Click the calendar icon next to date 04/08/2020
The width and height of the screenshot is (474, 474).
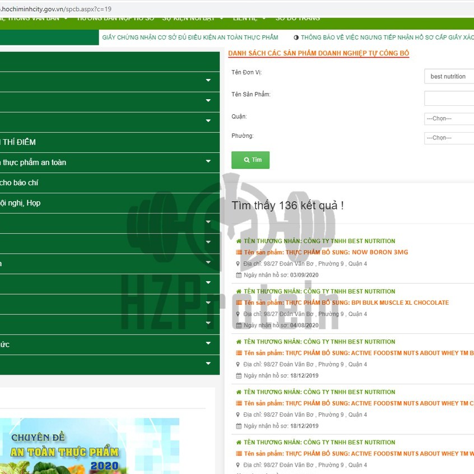coord(239,326)
